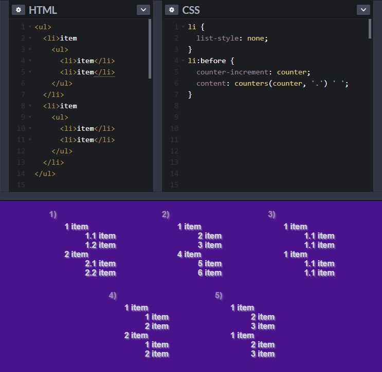The image size is (382, 372).
Task: Click CSS line number 15 in gutter
Action: pyautogui.click(x=174, y=185)
